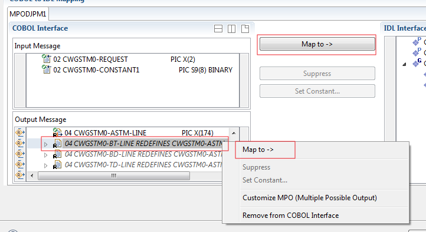
Task: Choose Suppress in the context menu
Action: (x=256, y=167)
